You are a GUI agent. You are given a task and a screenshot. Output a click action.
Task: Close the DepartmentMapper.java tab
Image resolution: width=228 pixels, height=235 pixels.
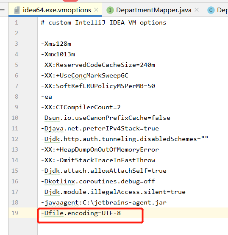(x=197, y=10)
